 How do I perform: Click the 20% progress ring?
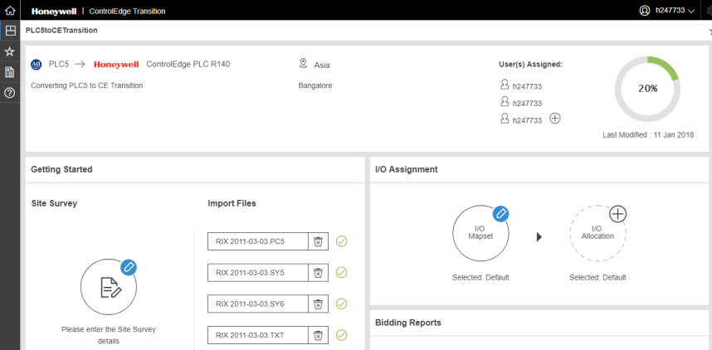[647, 89]
